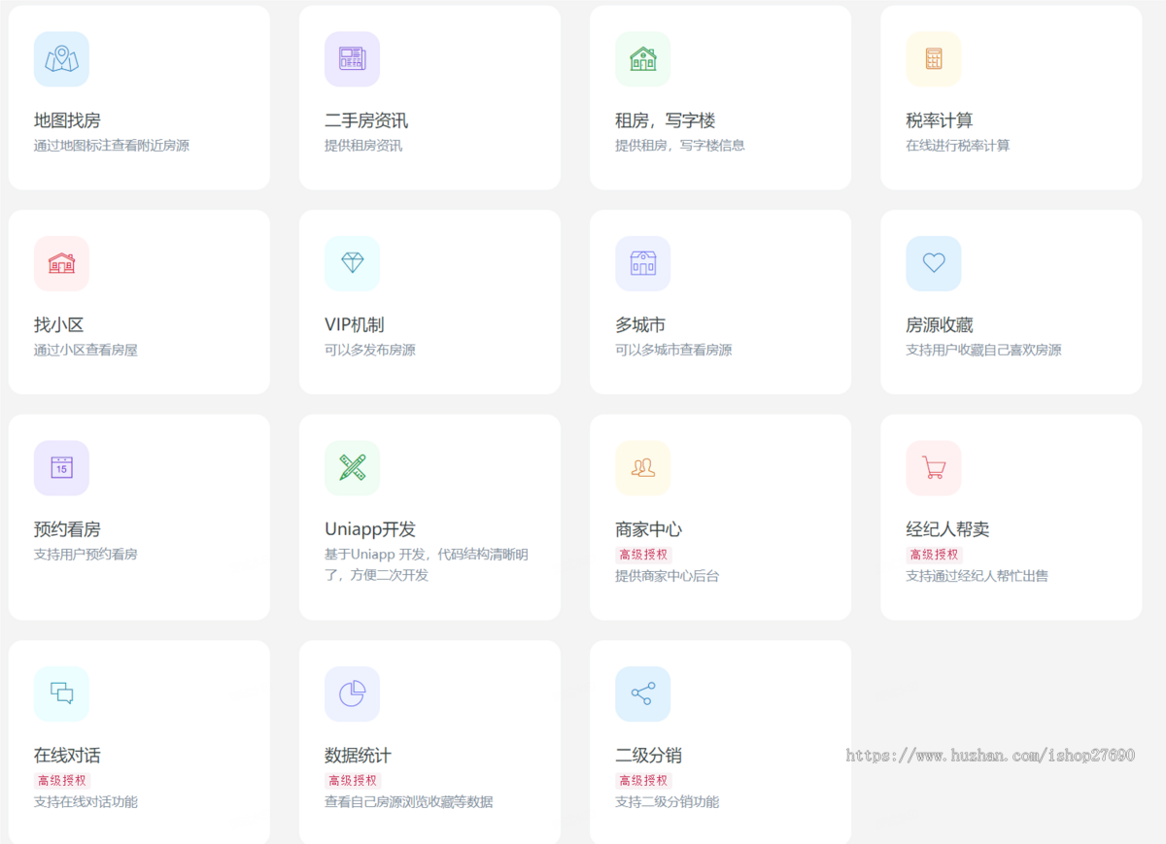
Task: Open the 税率计算 title
Action: pos(940,120)
